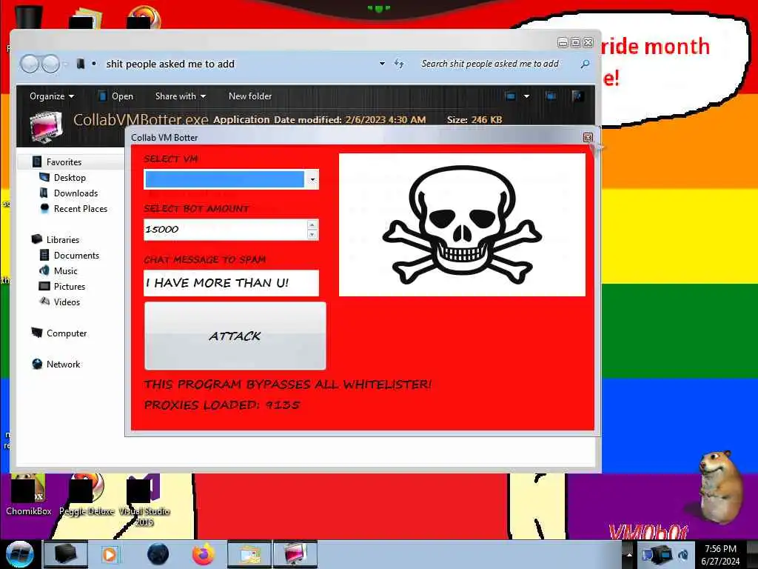This screenshot has width=758, height=569.
Task: Select the Visual Studio 2015 desktop shortcut
Action: pyautogui.click(x=144, y=501)
